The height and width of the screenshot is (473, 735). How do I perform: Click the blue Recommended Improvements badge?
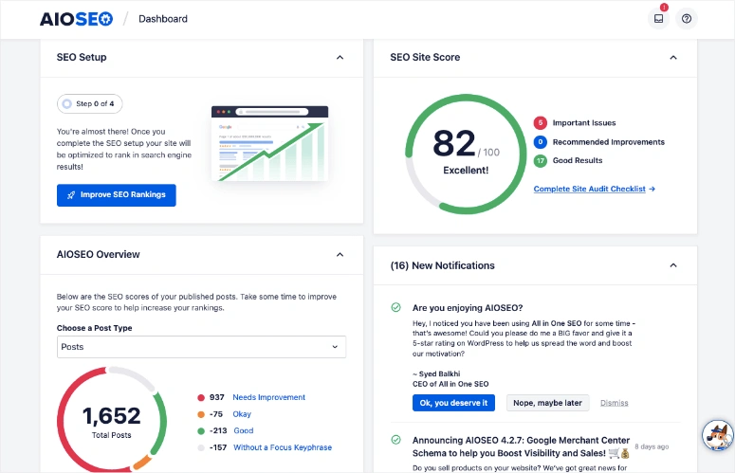pos(541,142)
